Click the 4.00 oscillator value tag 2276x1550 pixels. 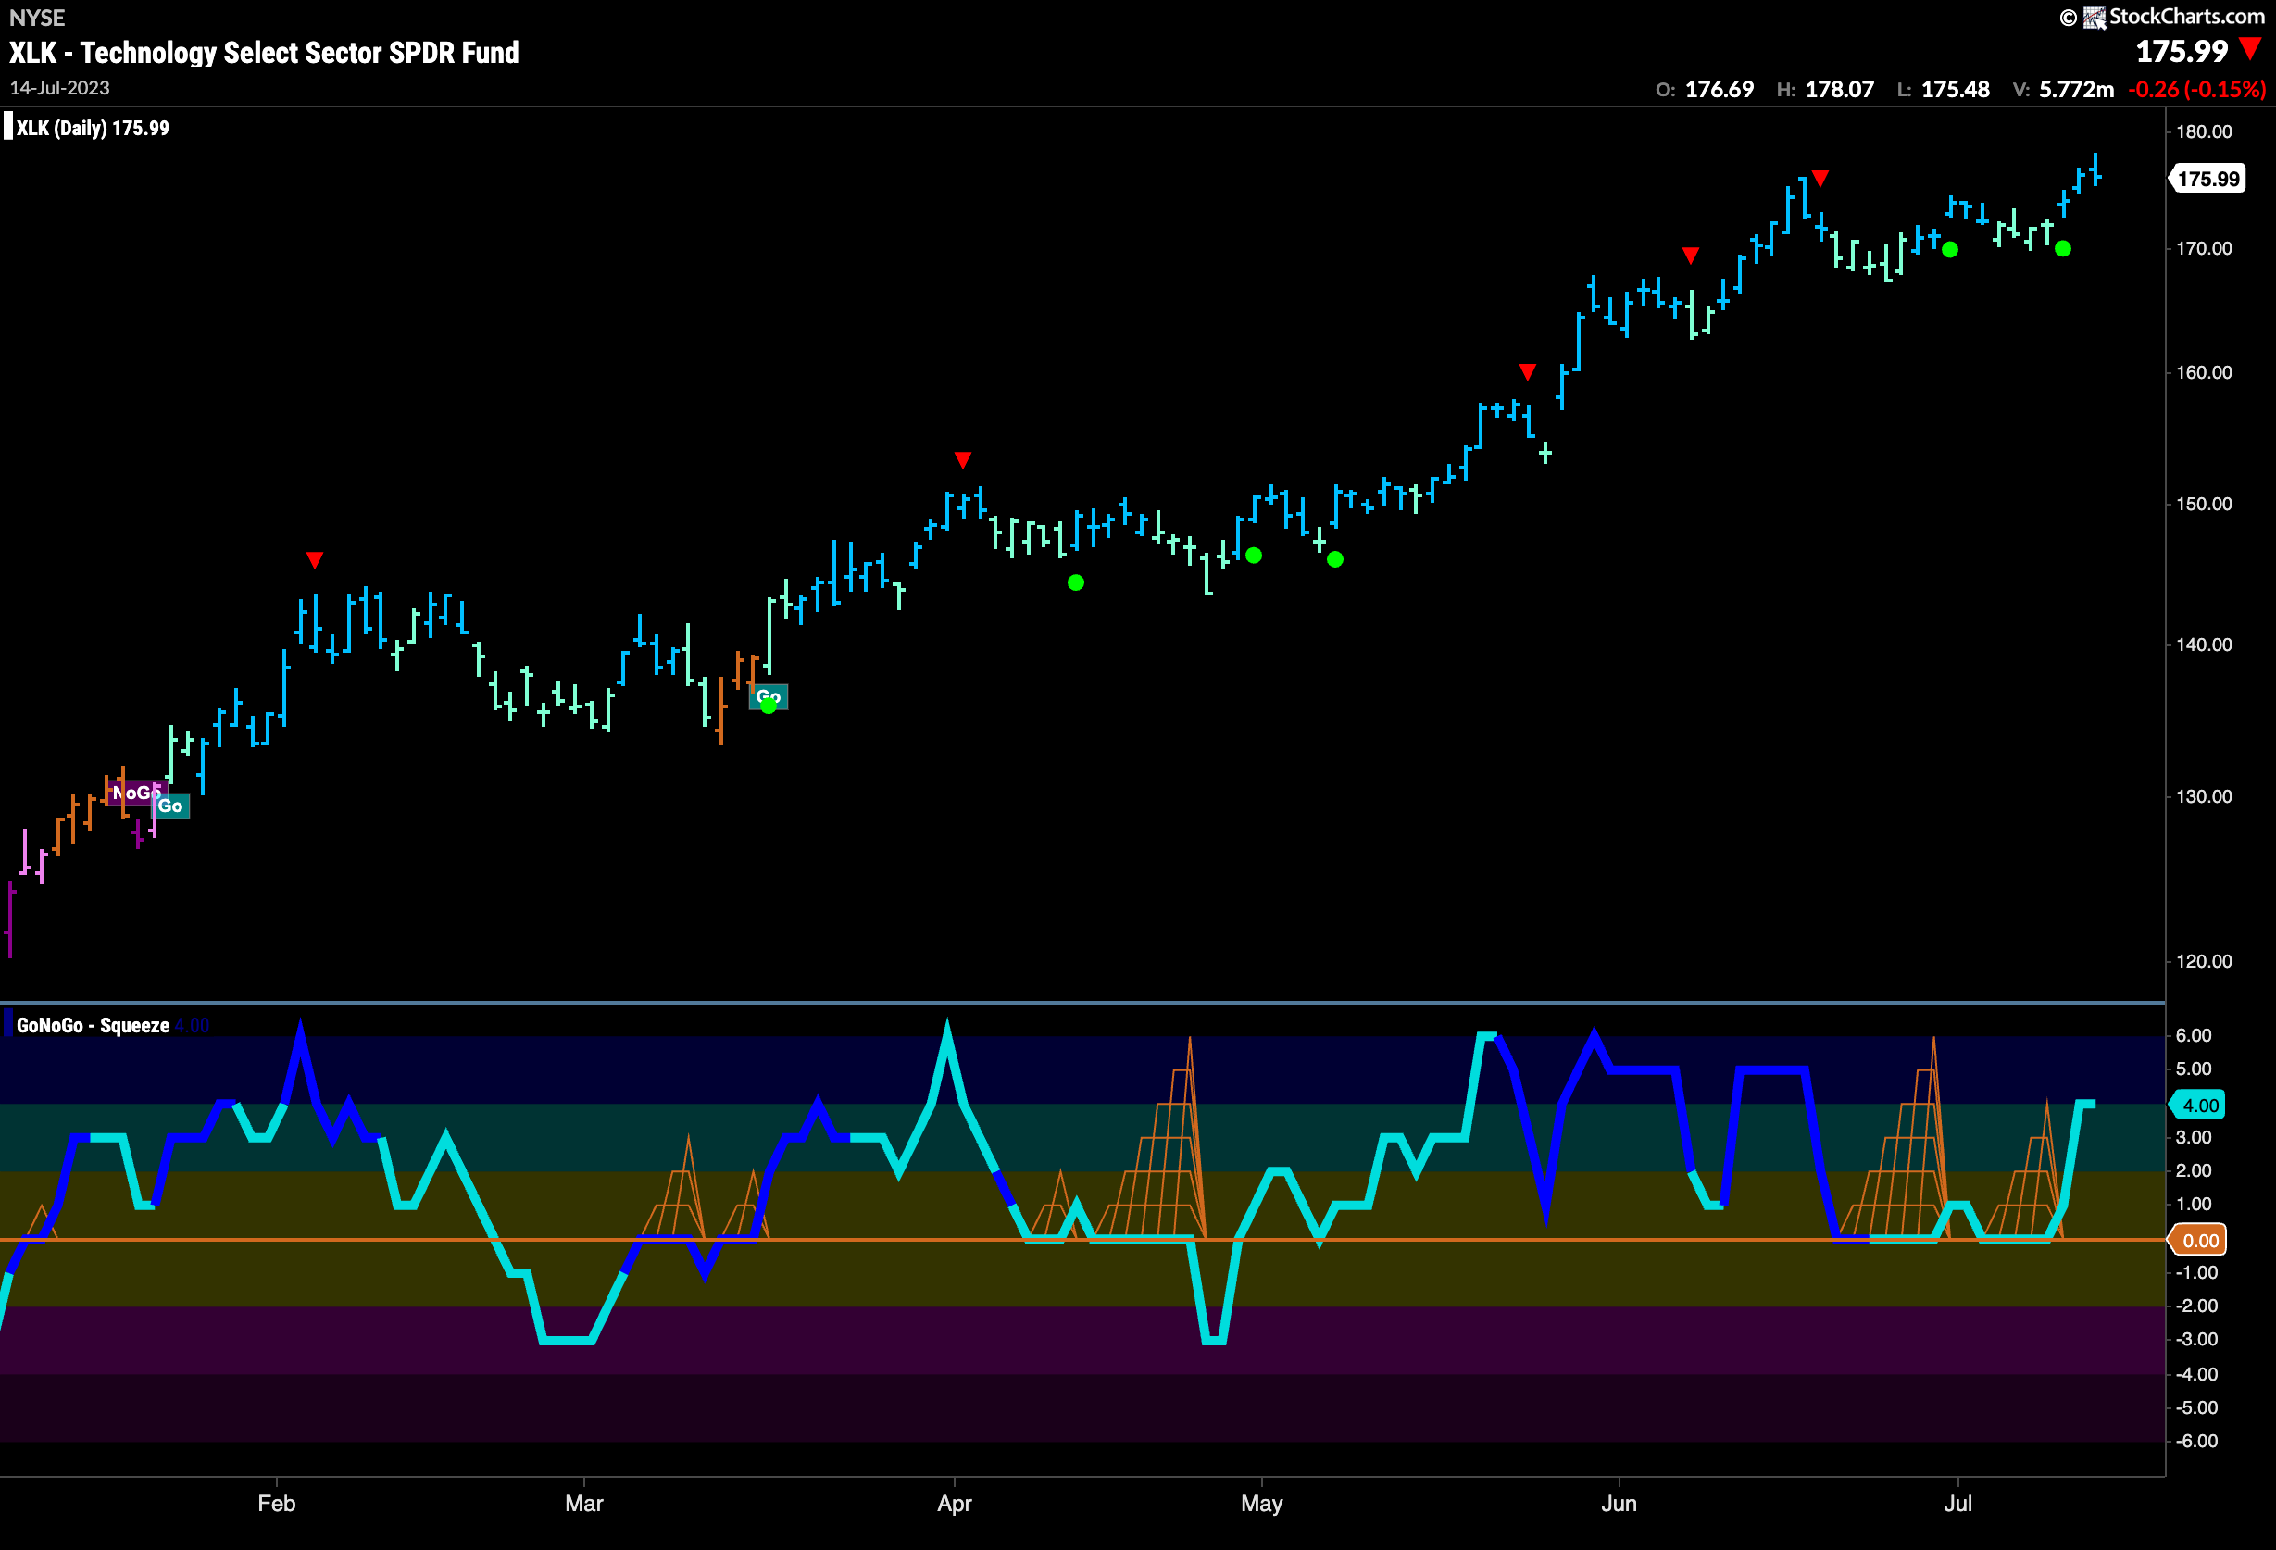(2198, 1106)
